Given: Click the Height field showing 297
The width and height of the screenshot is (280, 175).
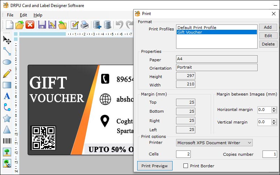Looking at the screenshot, I should 185,76.
